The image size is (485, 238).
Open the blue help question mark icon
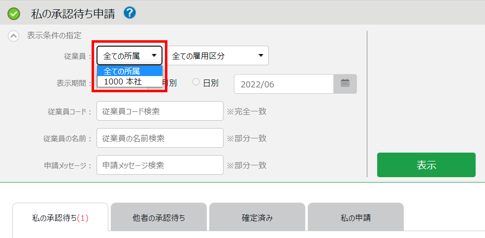pos(129,13)
